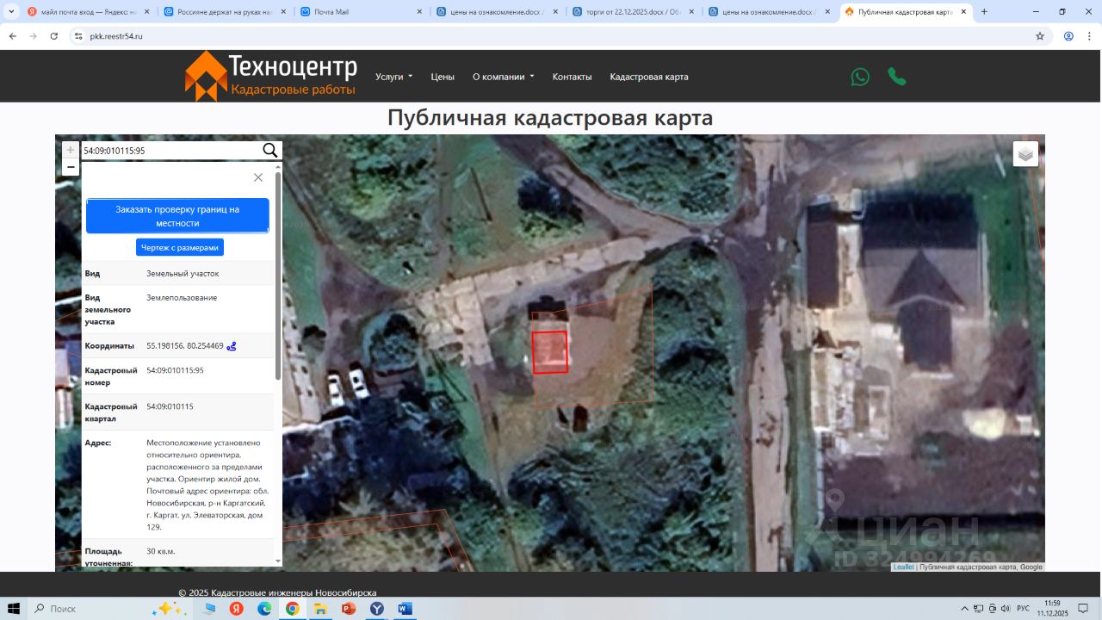The image size is (1102, 620).
Task: Click the Техноцентр logo
Action: 270,76
